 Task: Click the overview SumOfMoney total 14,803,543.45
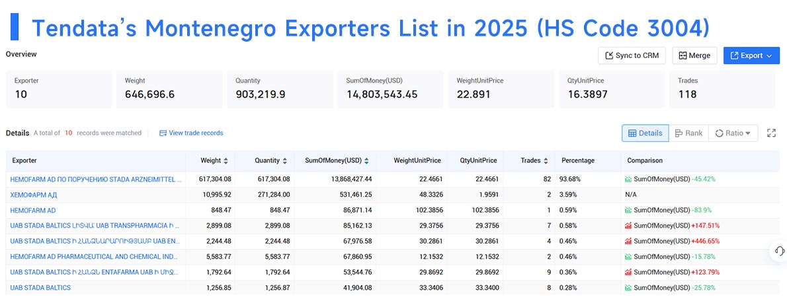pyautogui.click(x=382, y=94)
